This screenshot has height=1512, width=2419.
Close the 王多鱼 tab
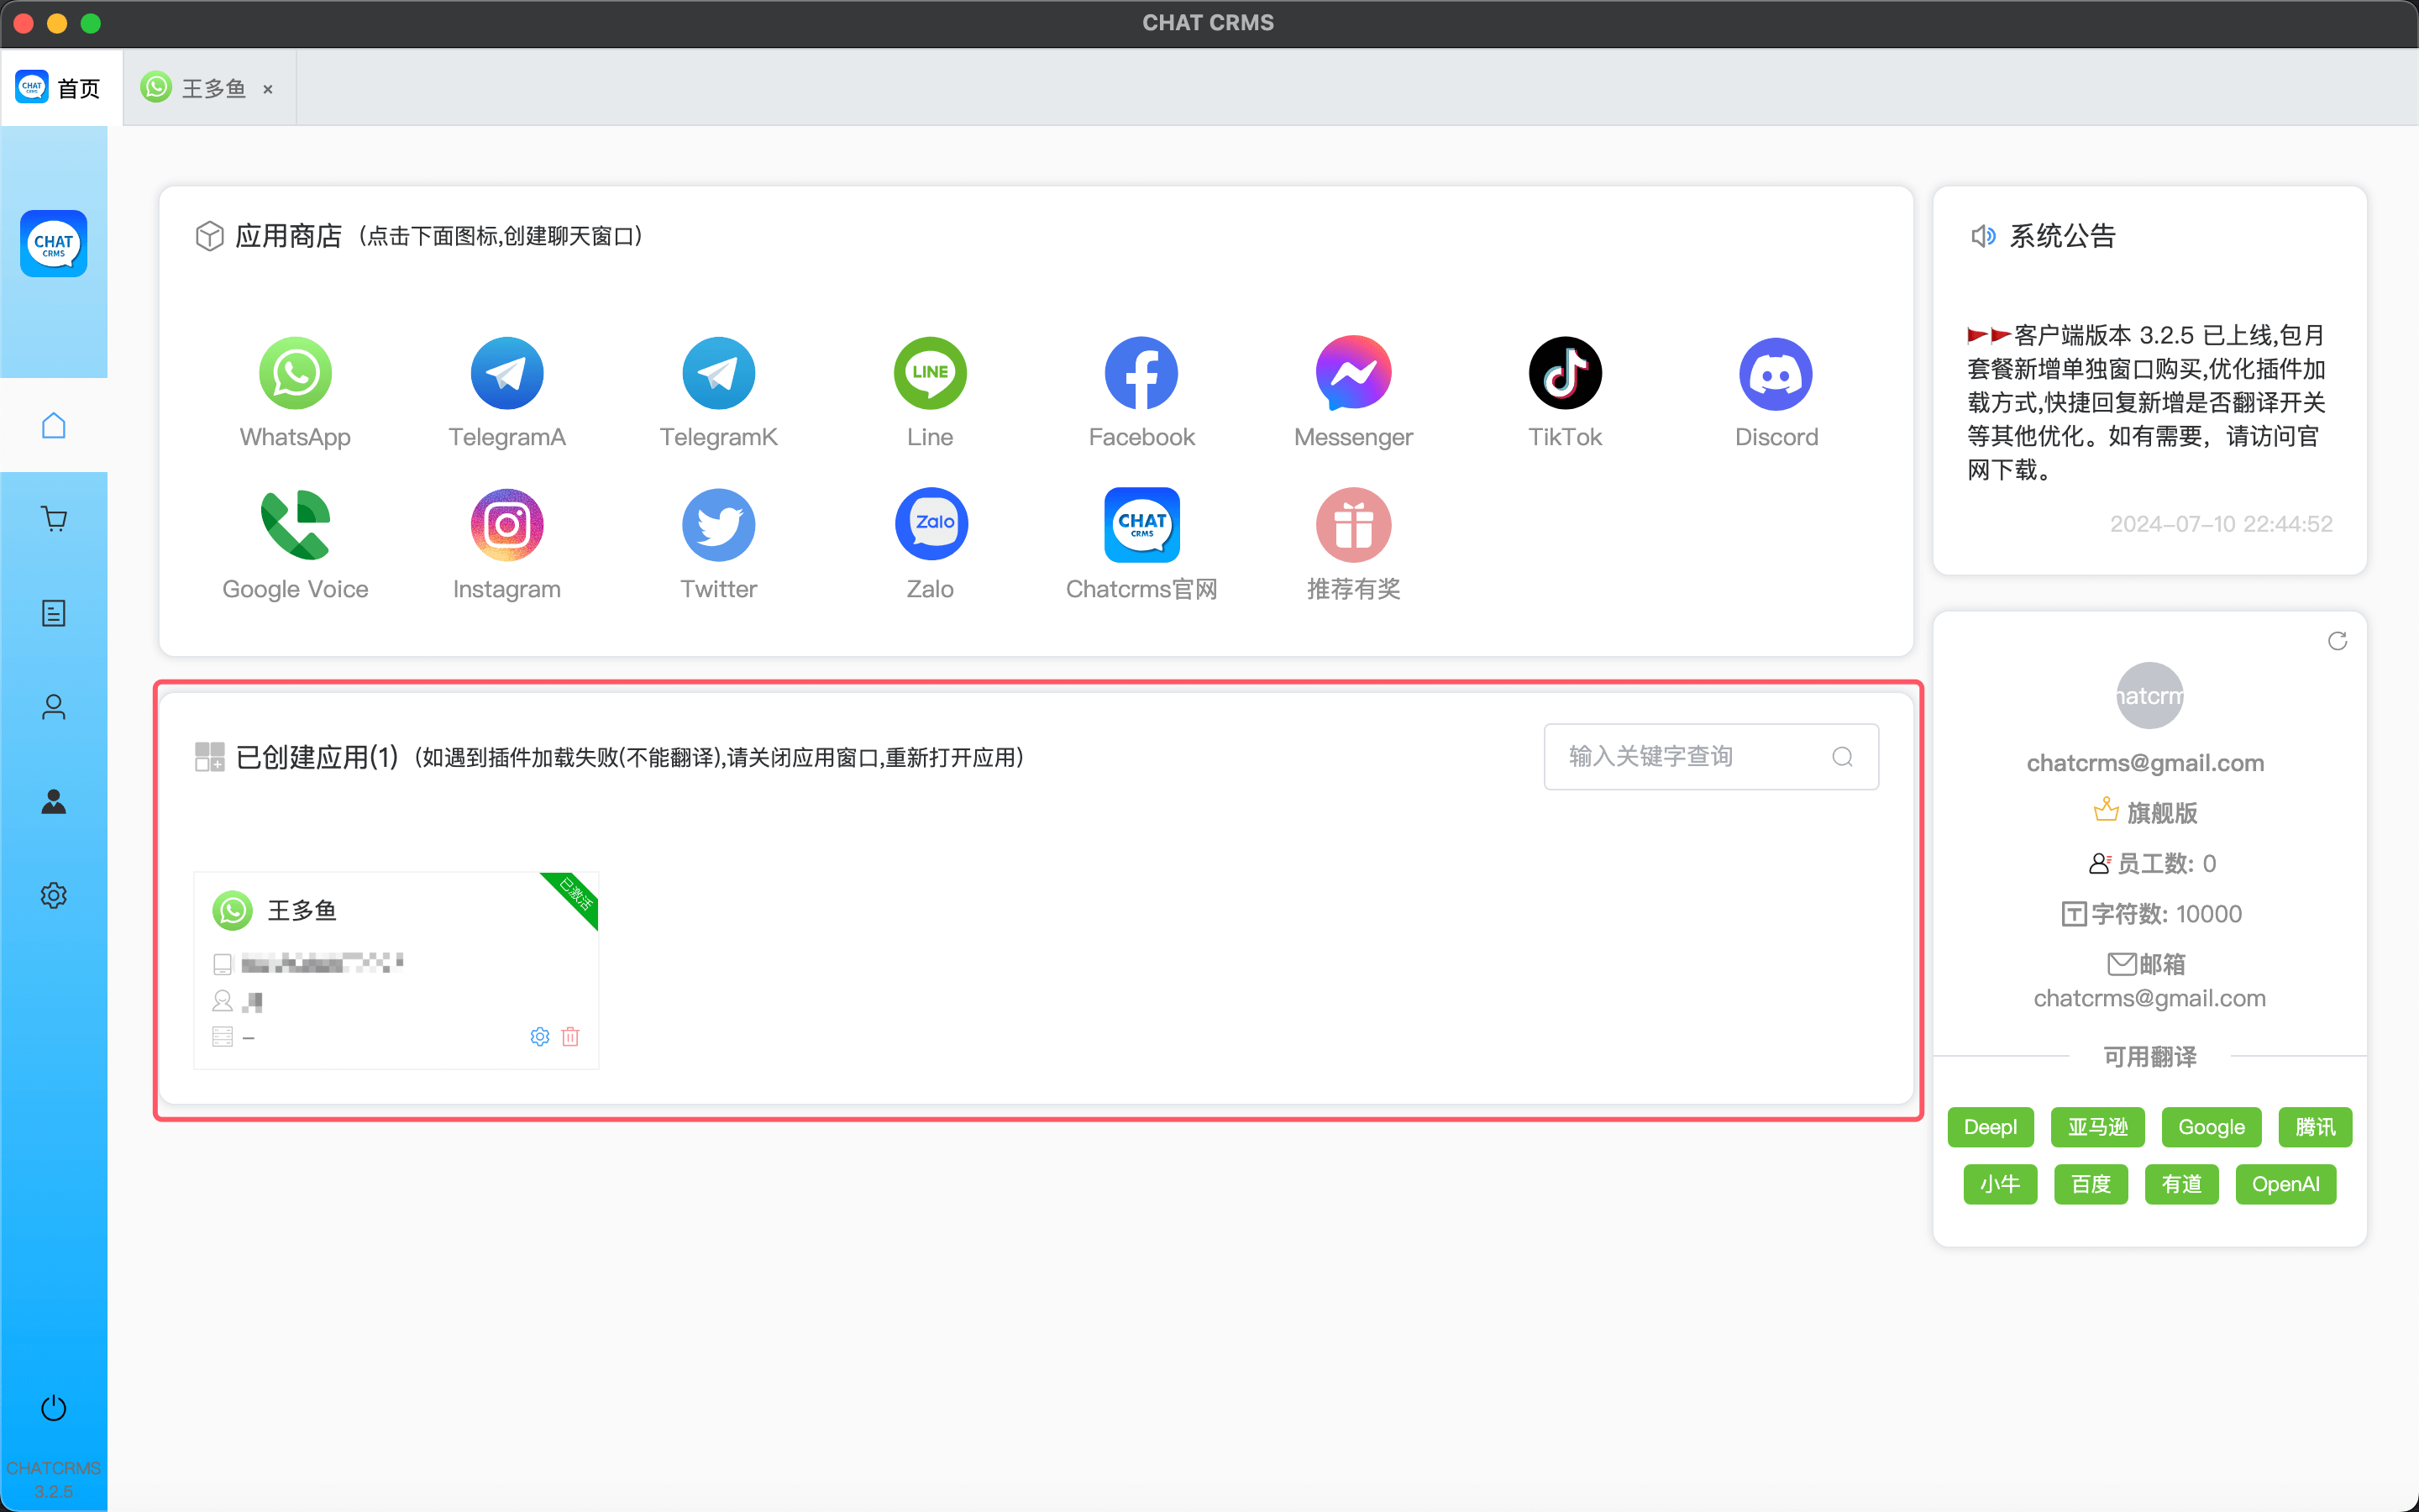pos(268,89)
